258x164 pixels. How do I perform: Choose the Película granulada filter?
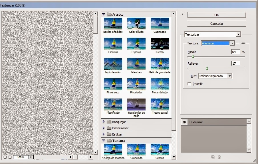click(x=160, y=64)
